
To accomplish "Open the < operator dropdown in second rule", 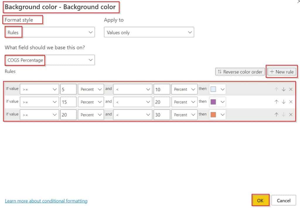I will [x=133, y=102].
